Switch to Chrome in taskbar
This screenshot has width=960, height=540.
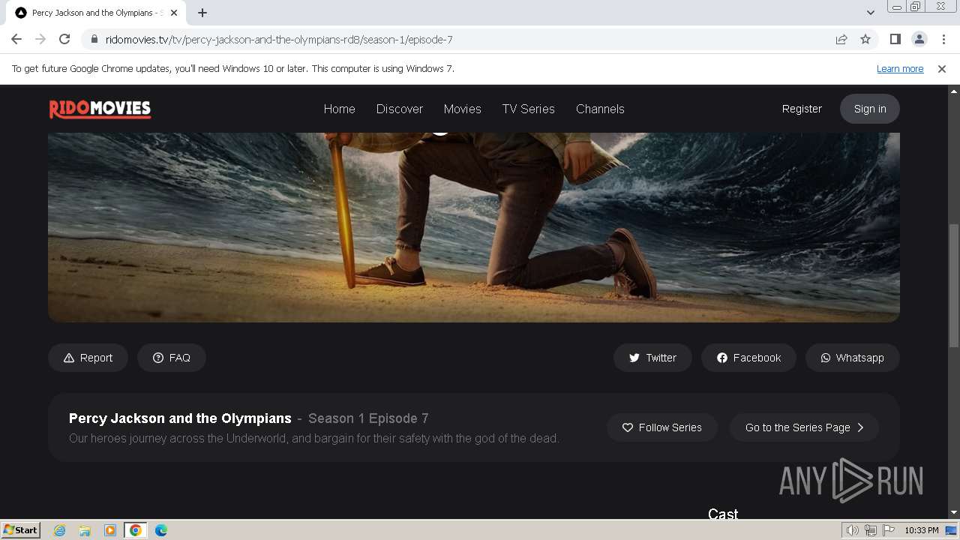(136, 530)
